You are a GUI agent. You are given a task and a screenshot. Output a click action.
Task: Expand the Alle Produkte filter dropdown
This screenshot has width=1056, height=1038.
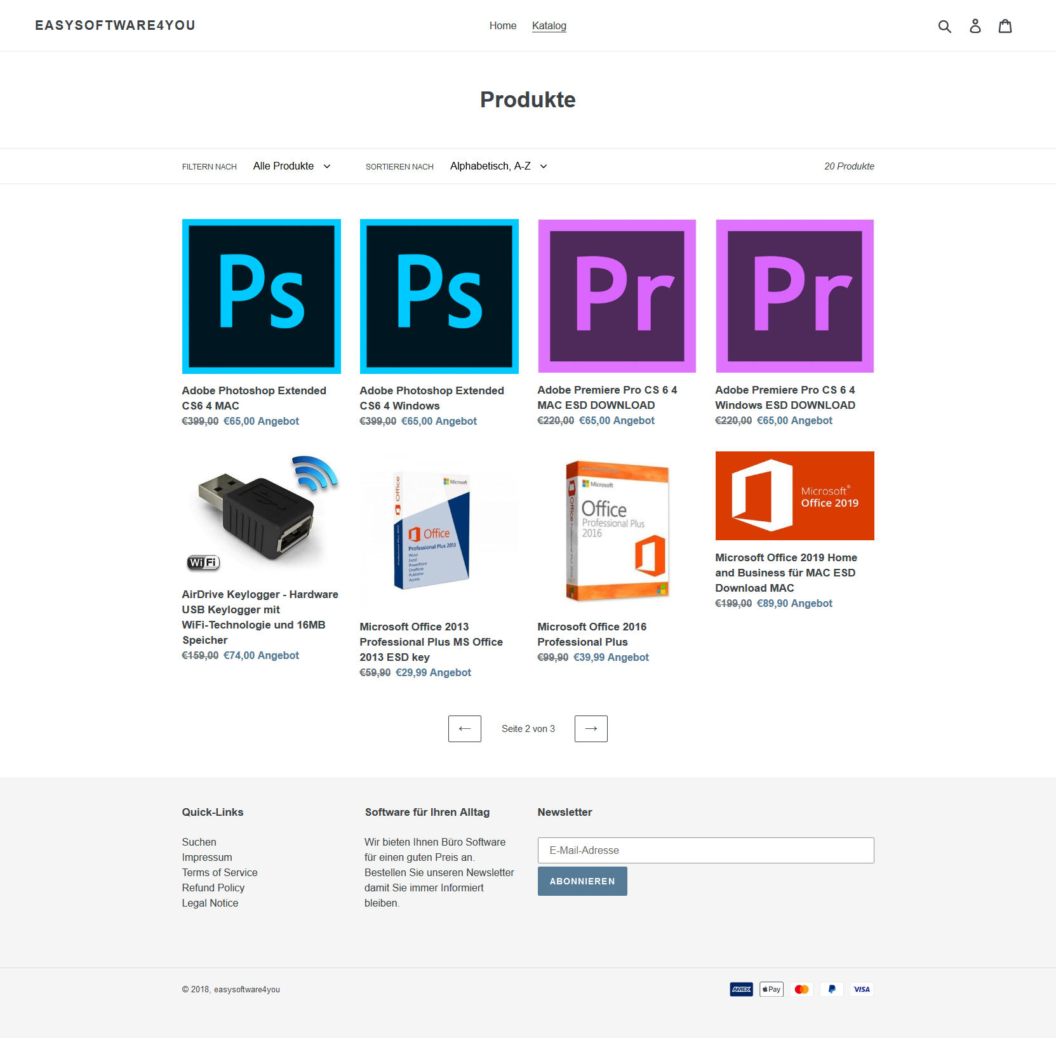(x=292, y=166)
